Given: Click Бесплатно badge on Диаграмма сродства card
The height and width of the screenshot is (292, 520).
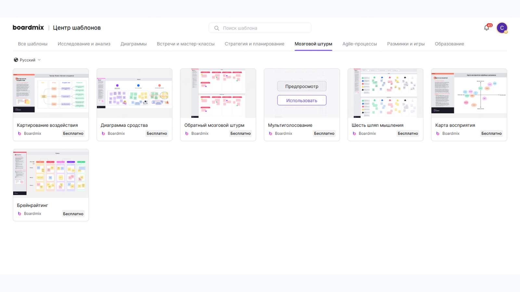Looking at the screenshot, I should pos(157,134).
